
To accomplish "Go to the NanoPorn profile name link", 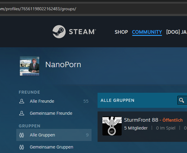I will [x=63, y=64].
